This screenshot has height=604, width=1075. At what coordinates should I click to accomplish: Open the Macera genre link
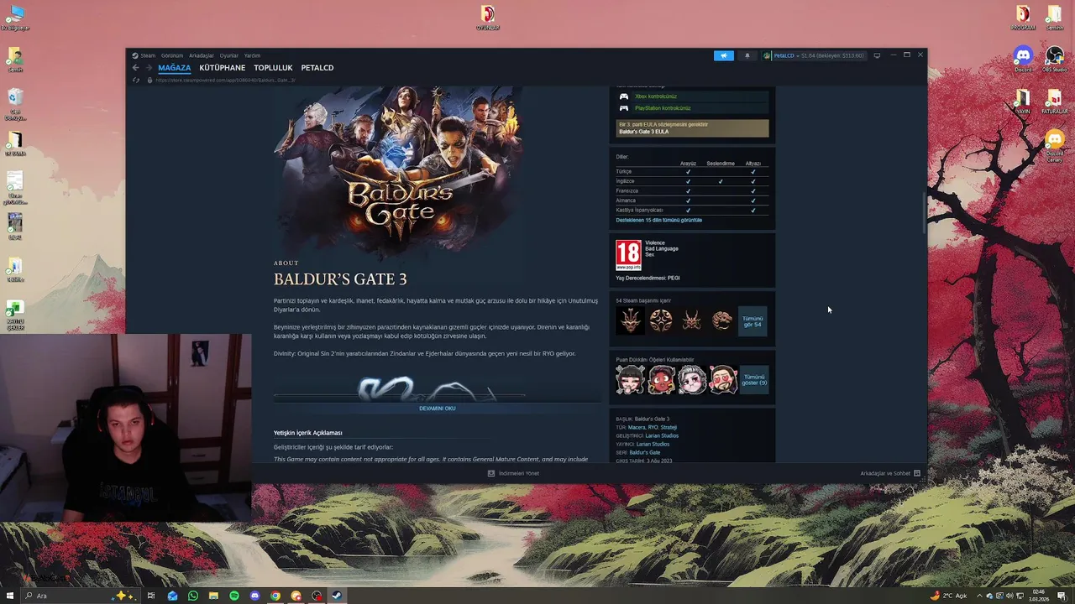[637, 427]
